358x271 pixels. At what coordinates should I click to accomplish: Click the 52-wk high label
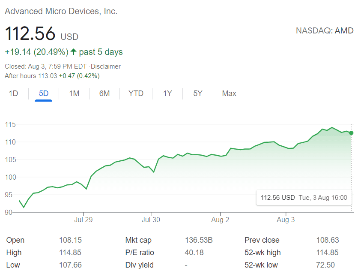(x=263, y=253)
